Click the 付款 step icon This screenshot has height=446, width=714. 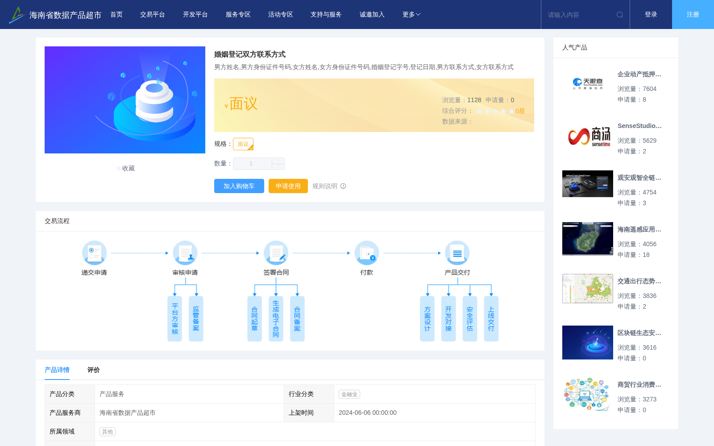367,253
